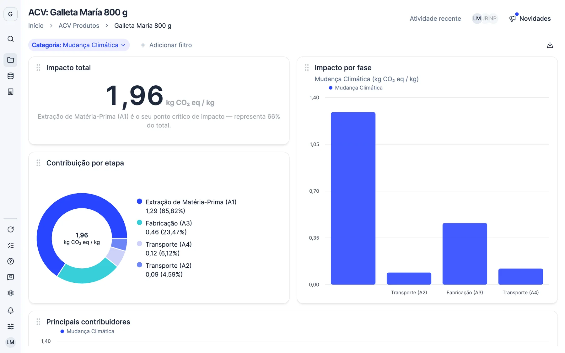Click the tallest bar in Impacto por fase
This screenshot has width=565, height=353.
[x=353, y=198]
